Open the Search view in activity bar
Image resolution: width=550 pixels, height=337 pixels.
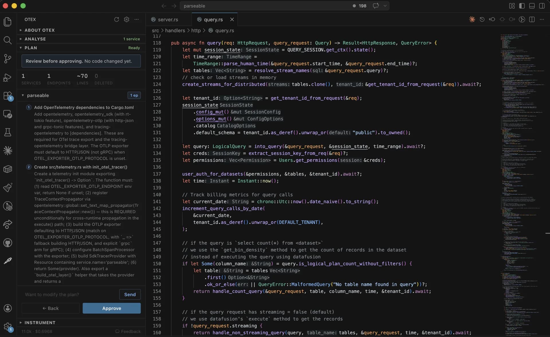[8, 40]
